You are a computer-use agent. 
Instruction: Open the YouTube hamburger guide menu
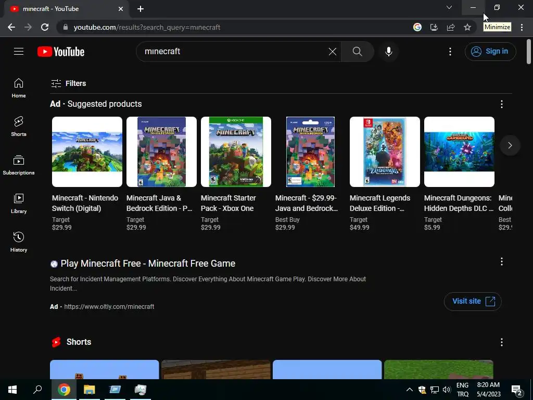[x=19, y=52]
